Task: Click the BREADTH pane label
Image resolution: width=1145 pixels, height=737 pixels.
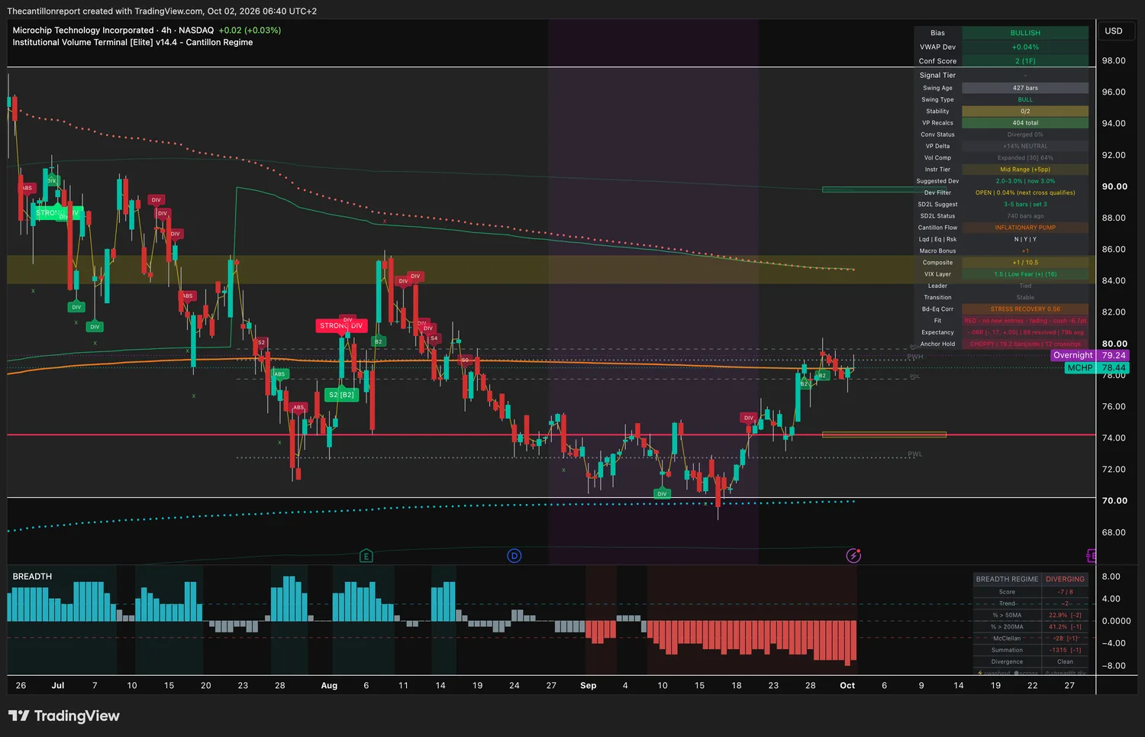Action: (32, 577)
